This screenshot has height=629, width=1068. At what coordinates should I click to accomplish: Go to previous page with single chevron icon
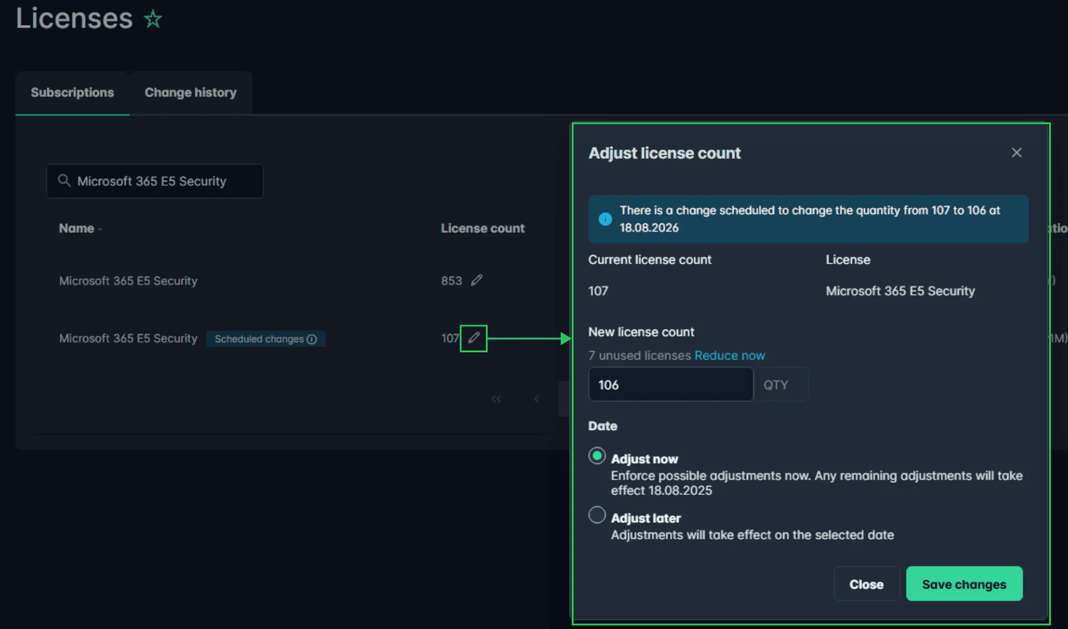pos(536,399)
